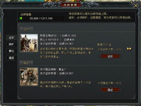Click the 今日征收次数 2/12 counter
Screen dimensions: 141x106
tap(109, 49)
